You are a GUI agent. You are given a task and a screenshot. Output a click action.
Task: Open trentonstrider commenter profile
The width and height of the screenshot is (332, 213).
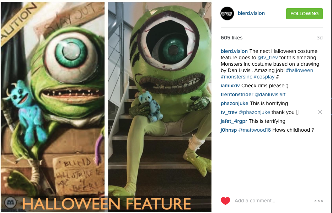pyautogui.click(x=237, y=94)
